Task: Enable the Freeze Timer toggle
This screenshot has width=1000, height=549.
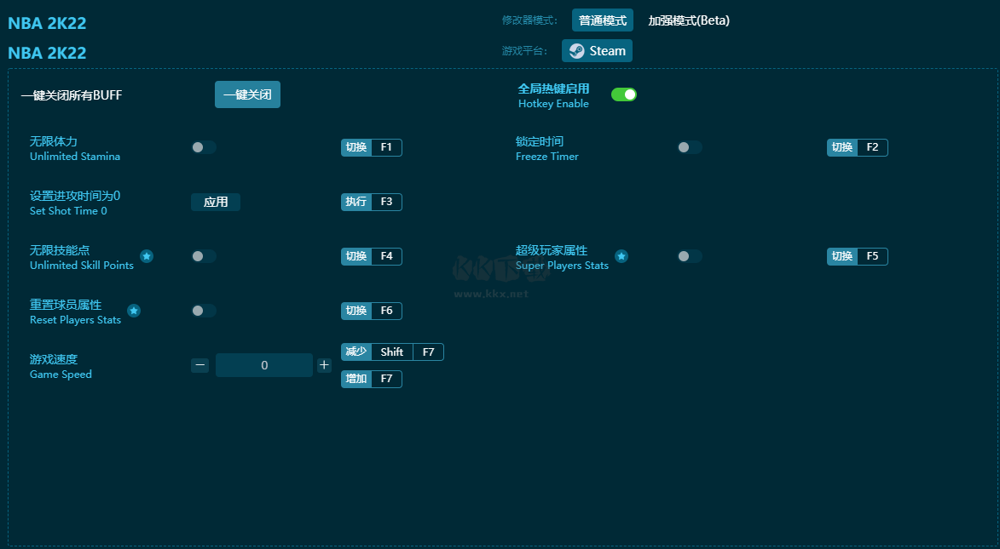Action: click(x=690, y=147)
